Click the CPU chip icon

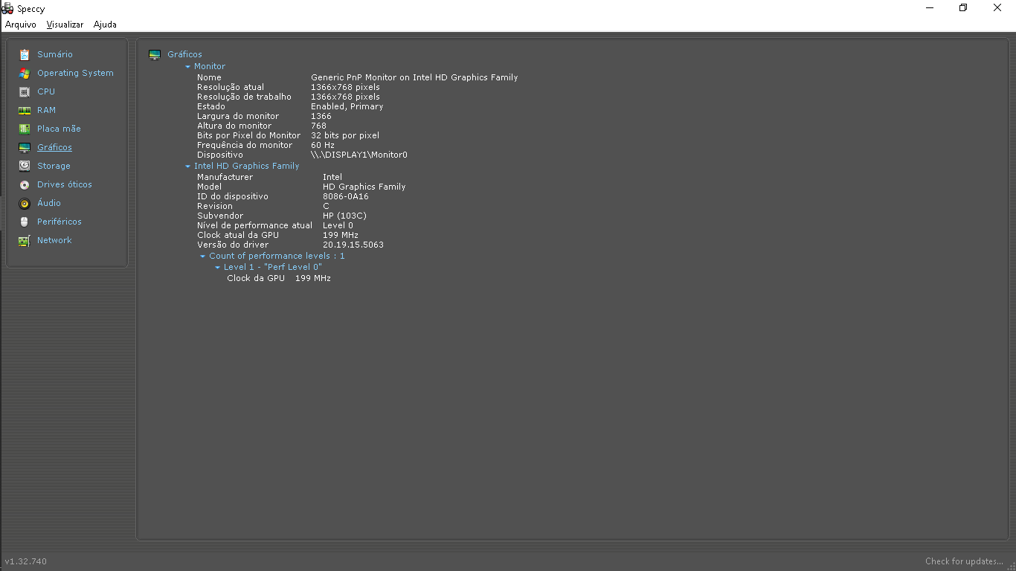click(25, 91)
